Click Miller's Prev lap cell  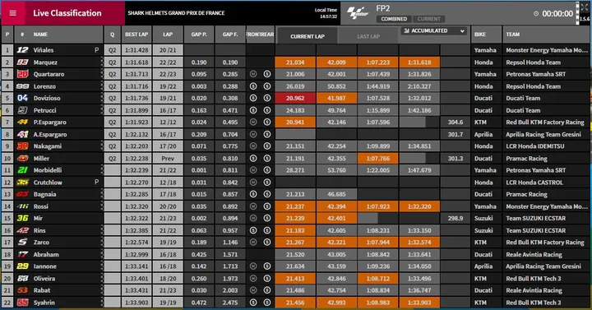(x=168, y=158)
